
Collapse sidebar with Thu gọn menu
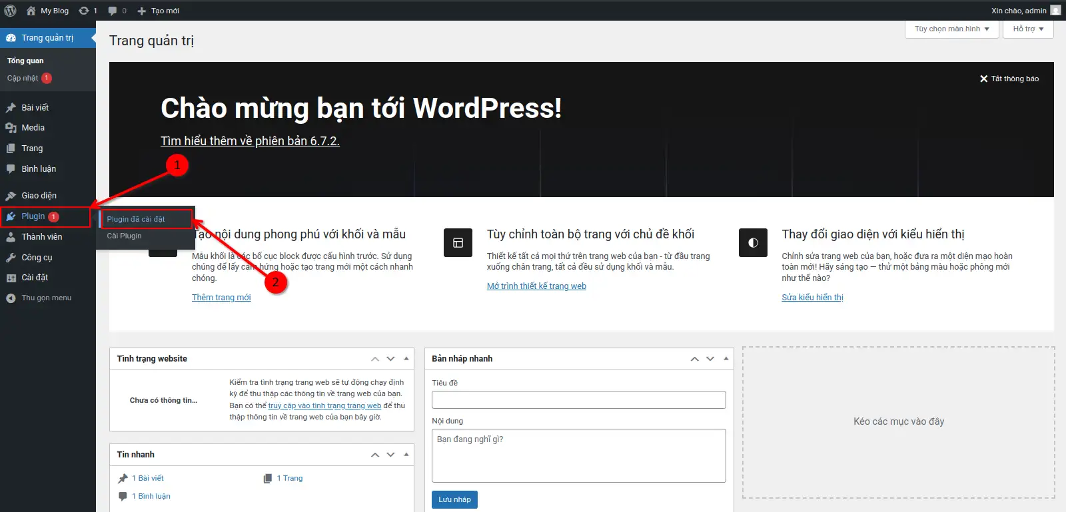(x=46, y=298)
